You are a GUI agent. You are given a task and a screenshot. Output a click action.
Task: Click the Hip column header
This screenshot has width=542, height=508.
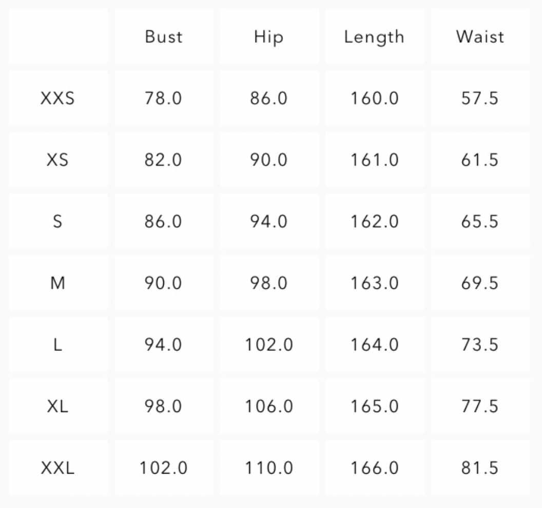[268, 37]
